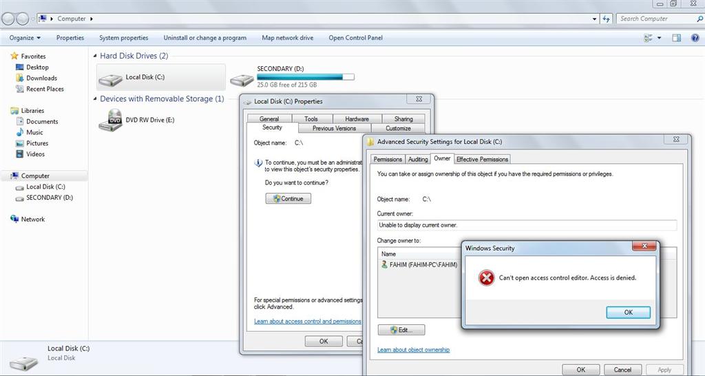Click the Search Computer input field

coord(656,19)
